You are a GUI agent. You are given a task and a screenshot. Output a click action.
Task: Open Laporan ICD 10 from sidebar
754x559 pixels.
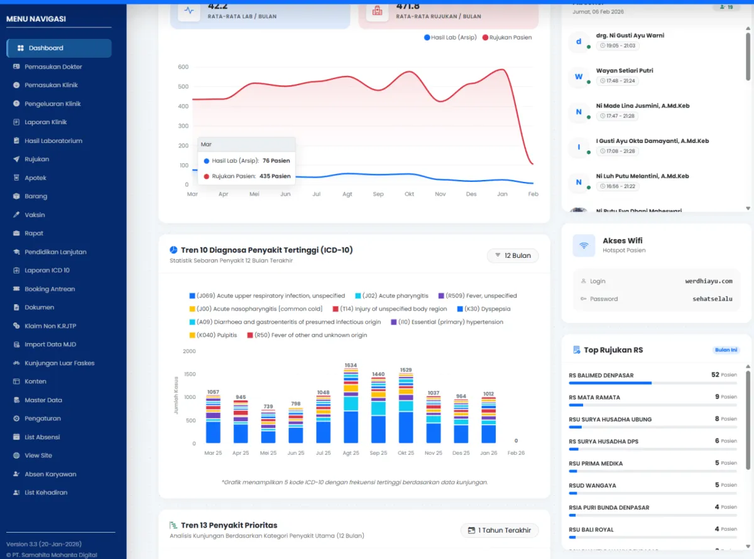point(46,270)
